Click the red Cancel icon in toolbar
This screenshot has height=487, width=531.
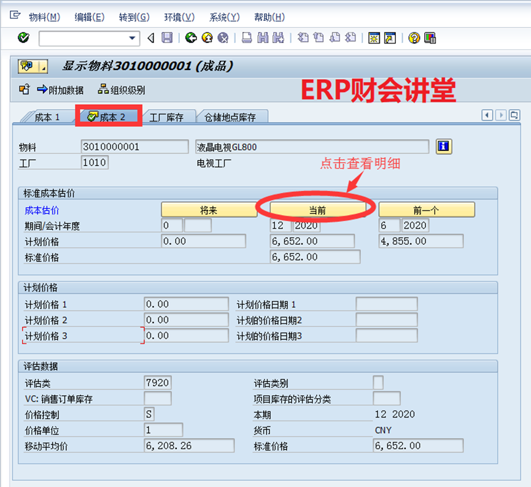click(x=223, y=38)
